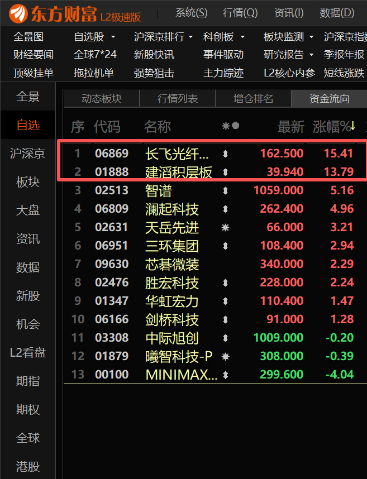Open 主力踪迹
This screenshot has height=479, width=367.
point(223,73)
